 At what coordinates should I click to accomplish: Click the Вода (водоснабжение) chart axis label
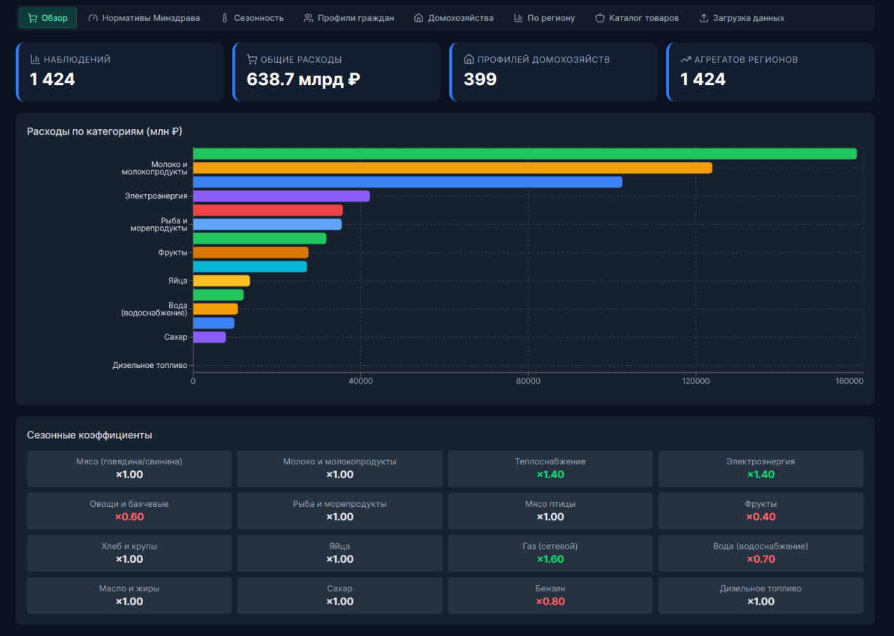(x=154, y=309)
